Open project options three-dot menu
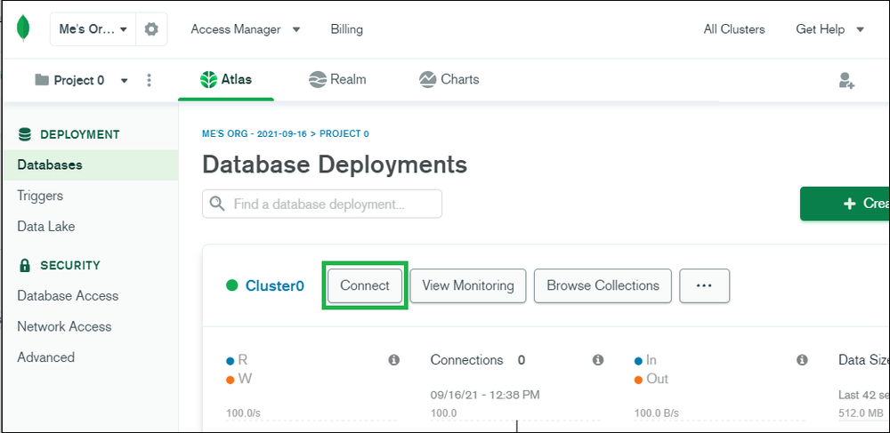This screenshot has width=890, height=433. click(x=150, y=80)
